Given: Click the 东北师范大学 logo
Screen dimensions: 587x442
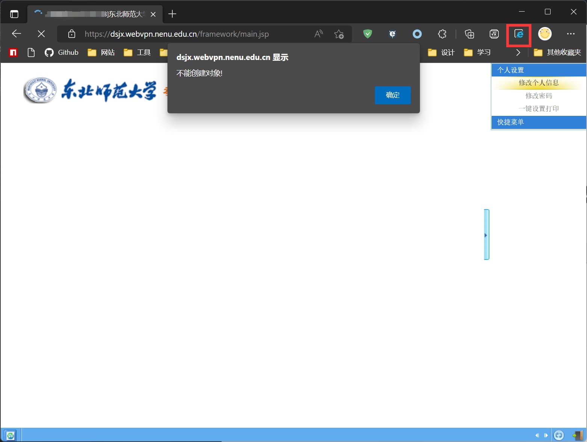Looking at the screenshot, I should click(90, 90).
